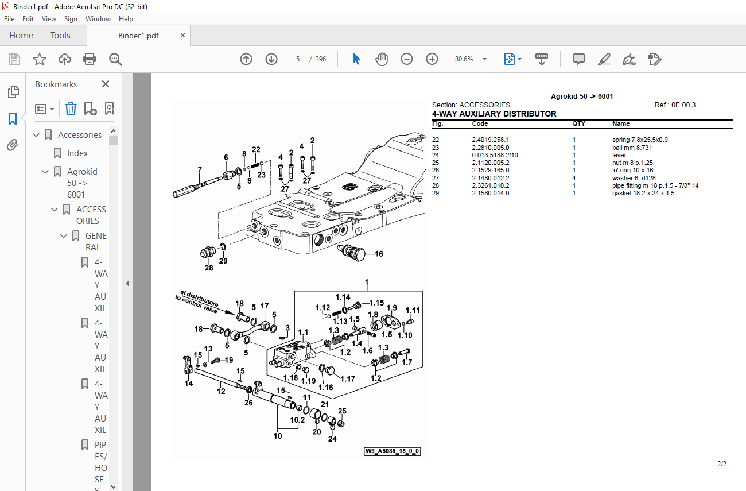
Task: Upload file to cloud icon
Action: point(65,59)
